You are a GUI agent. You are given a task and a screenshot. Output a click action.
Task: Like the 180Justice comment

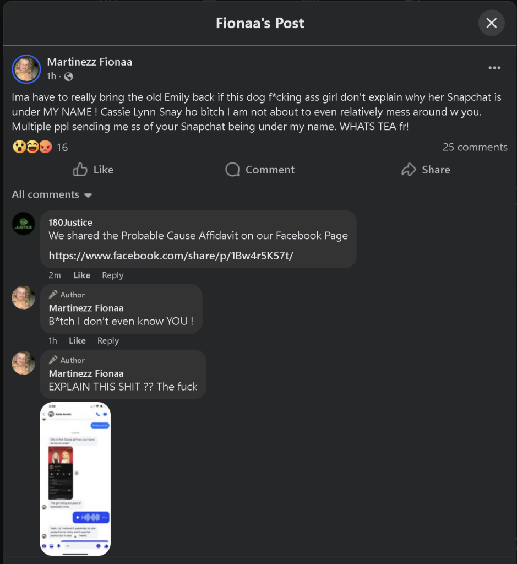(x=82, y=275)
